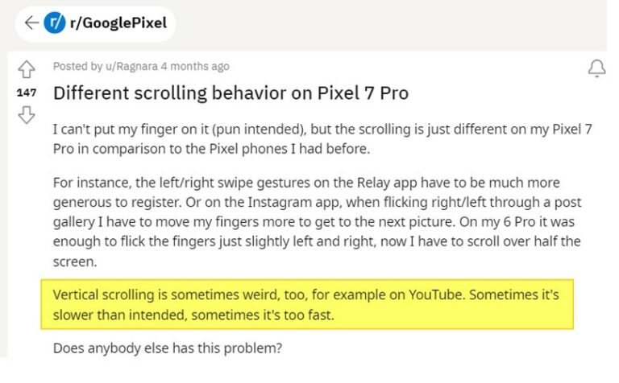Upvote the post with the up arrow
This screenshot has height=383, width=619.
point(27,69)
